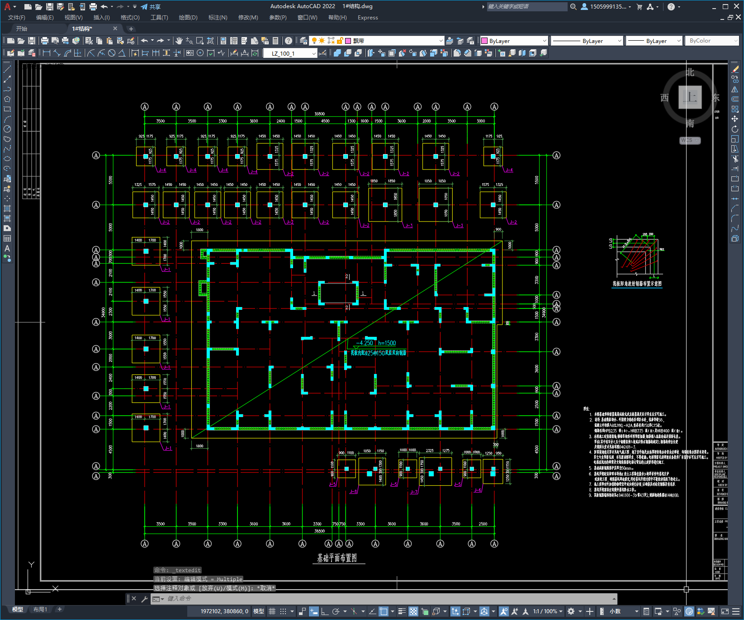Select the Angular dimension tool

point(122,53)
